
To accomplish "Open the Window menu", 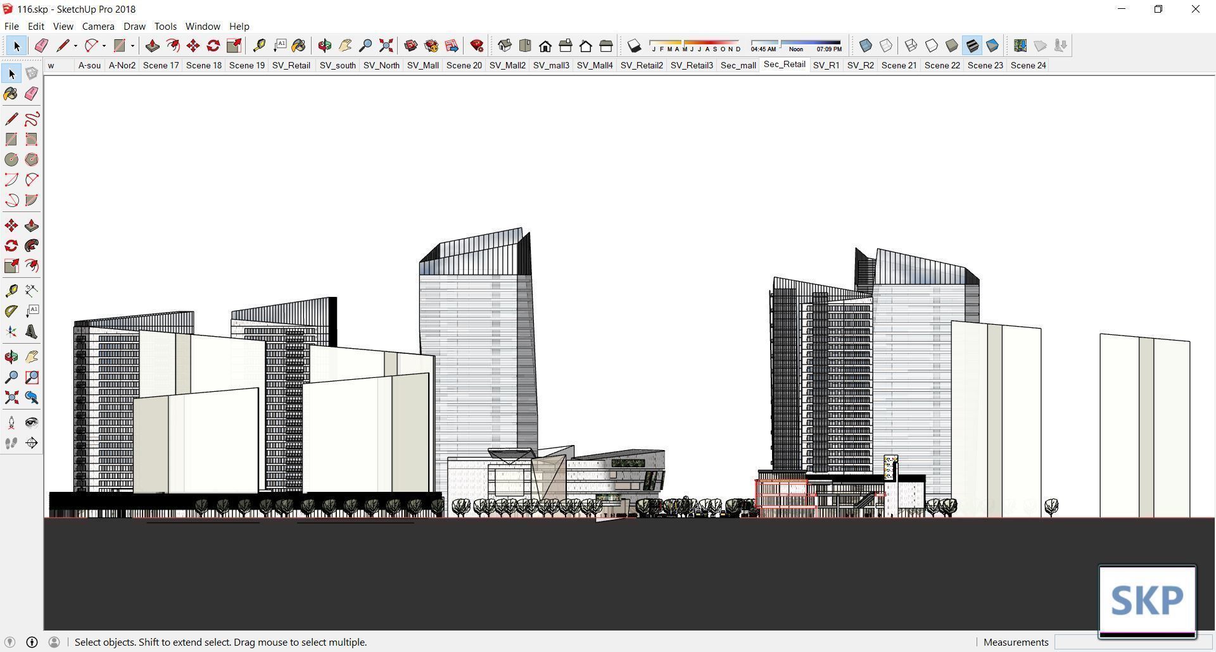I will [x=203, y=26].
